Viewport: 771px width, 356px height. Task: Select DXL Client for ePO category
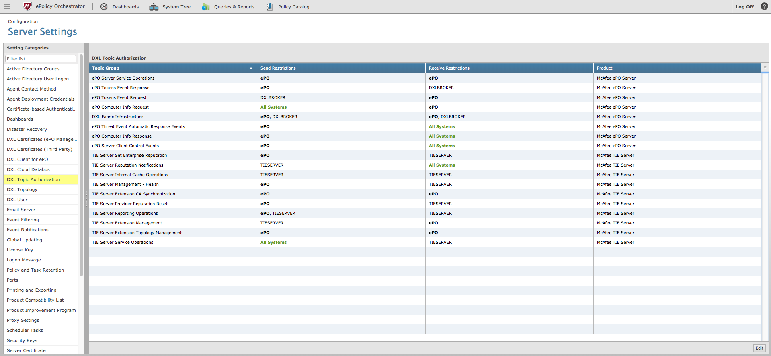pos(41,159)
